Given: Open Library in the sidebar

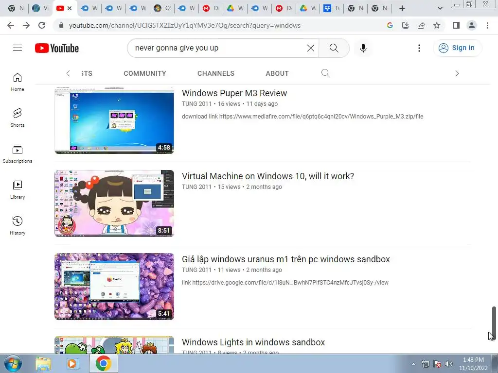Looking at the screenshot, I should pyautogui.click(x=18, y=190).
